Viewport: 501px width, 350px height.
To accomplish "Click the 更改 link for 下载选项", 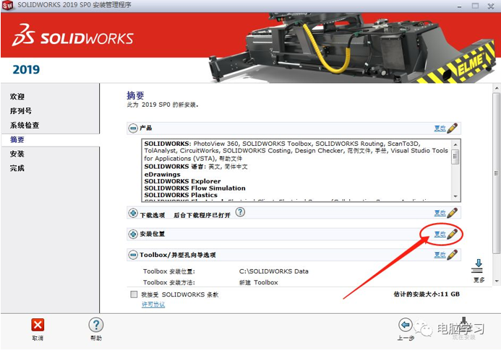I will (x=440, y=213).
